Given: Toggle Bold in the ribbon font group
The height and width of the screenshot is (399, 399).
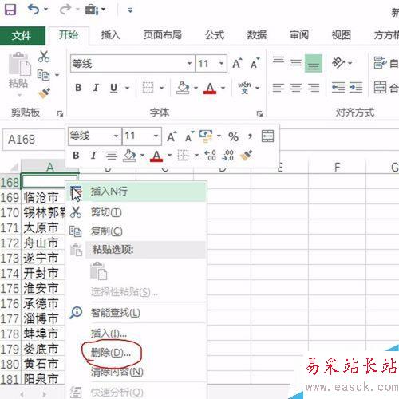Looking at the screenshot, I should point(78,88).
